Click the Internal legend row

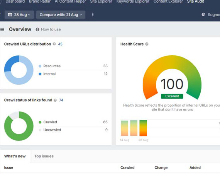(x=73, y=74)
